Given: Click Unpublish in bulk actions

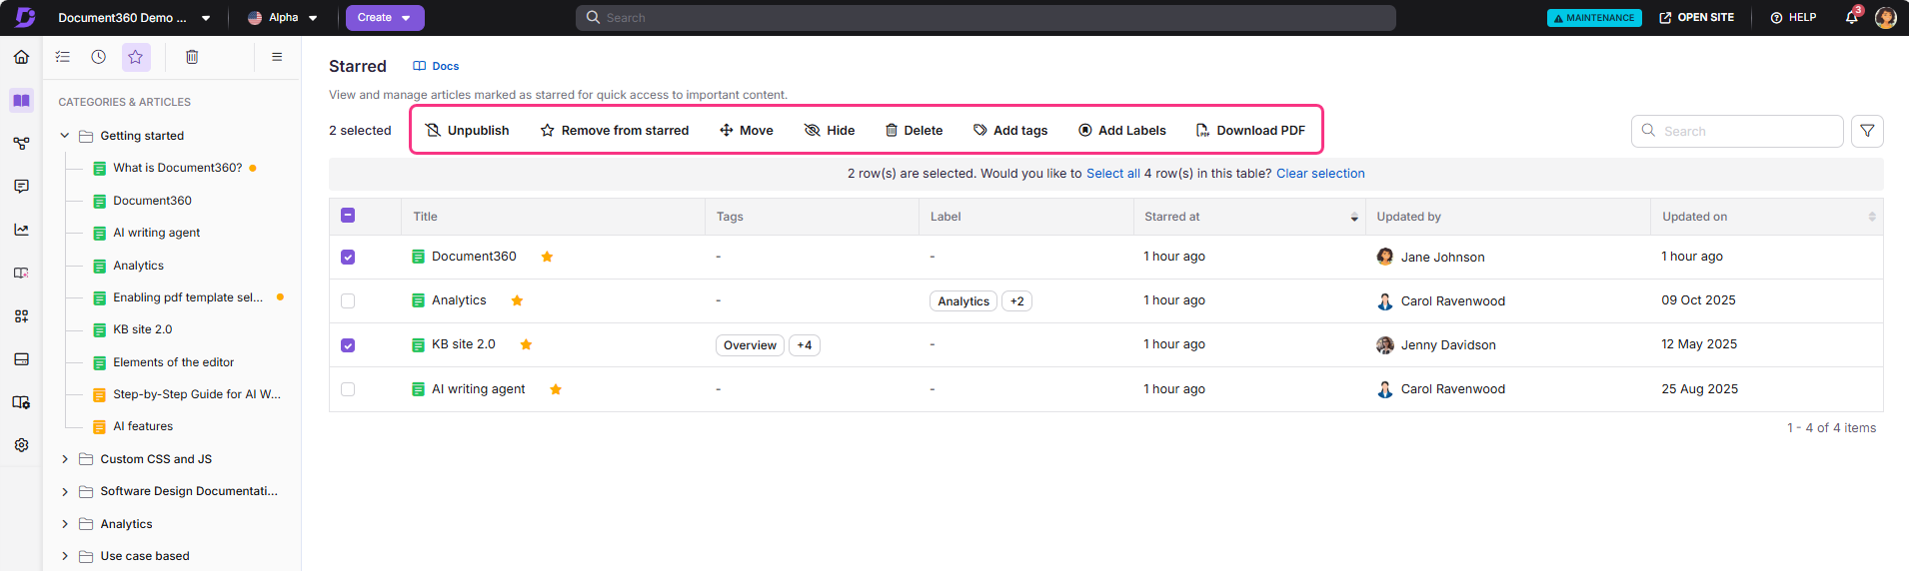Looking at the screenshot, I should click(x=467, y=131).
